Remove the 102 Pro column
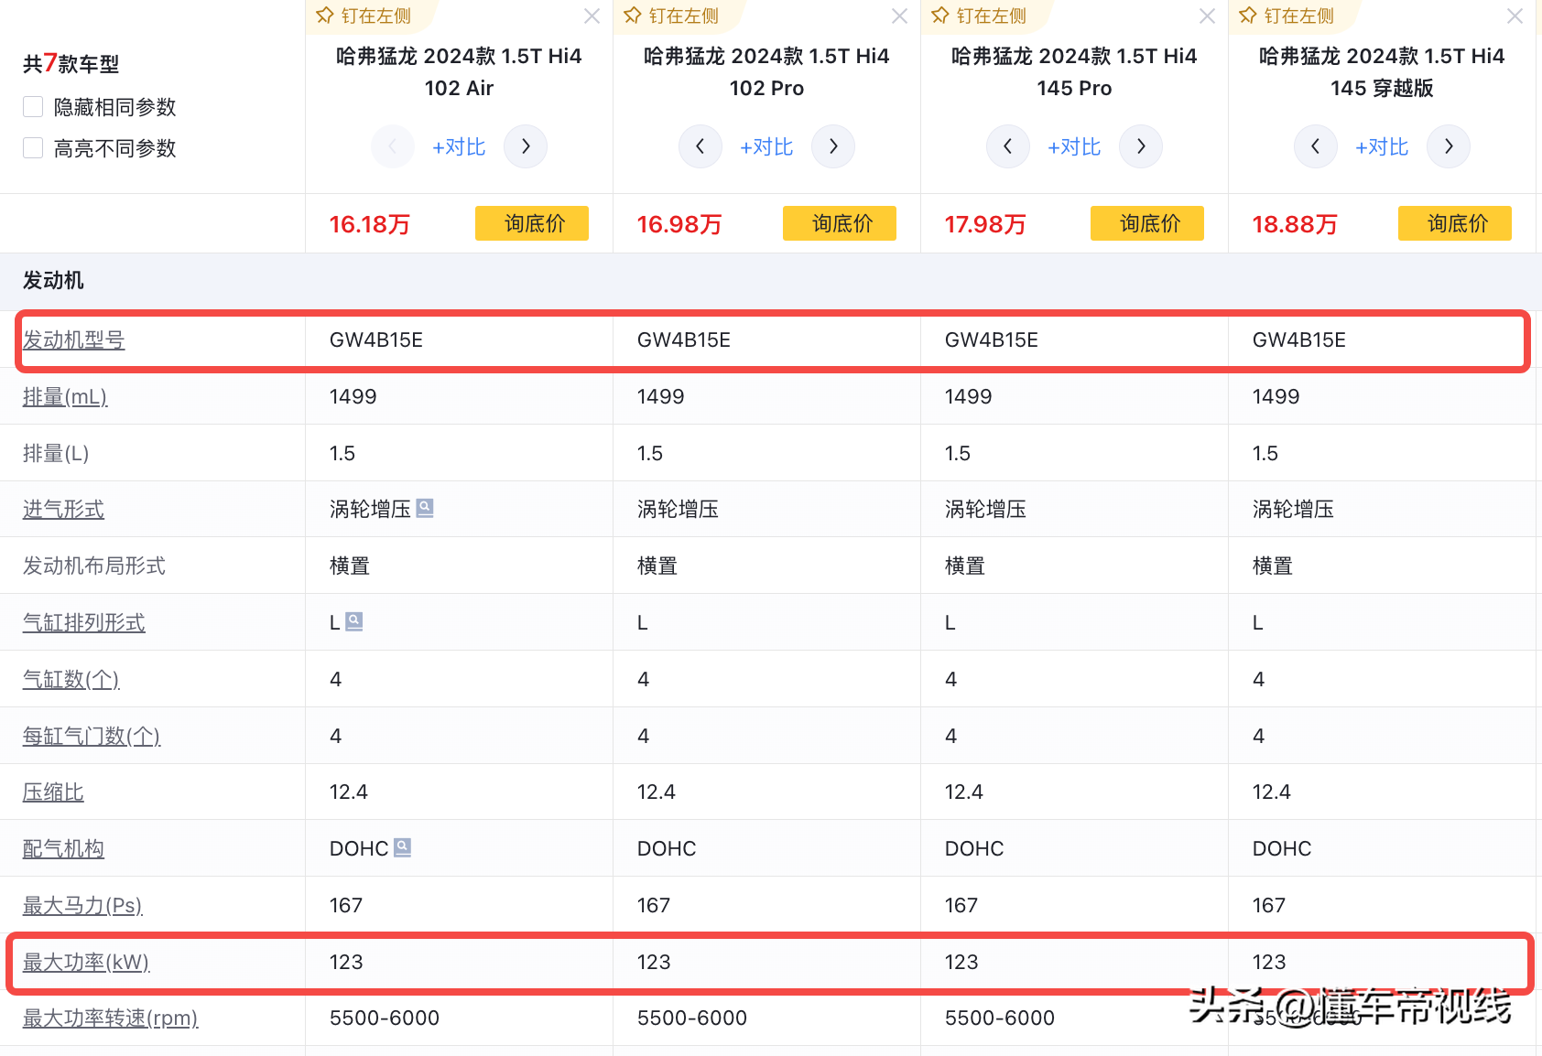1542x1056 pixels. pos(900,16)
